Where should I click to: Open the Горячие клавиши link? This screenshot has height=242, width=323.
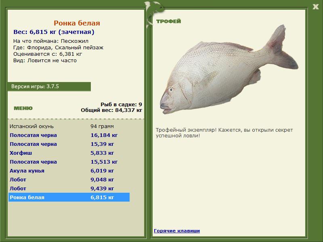(177, 231)
